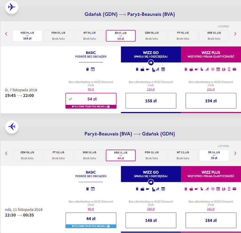Click return WIZZ PLUS credit card icon
The image size is (241, 233).
(235, 189)
